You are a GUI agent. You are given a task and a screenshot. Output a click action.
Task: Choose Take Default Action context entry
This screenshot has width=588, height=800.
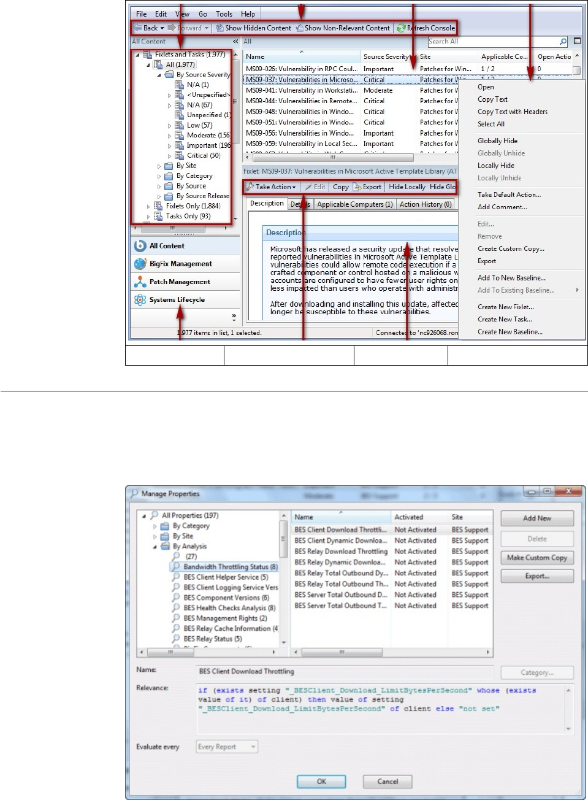pyautogui.click(x=509, y=194)
